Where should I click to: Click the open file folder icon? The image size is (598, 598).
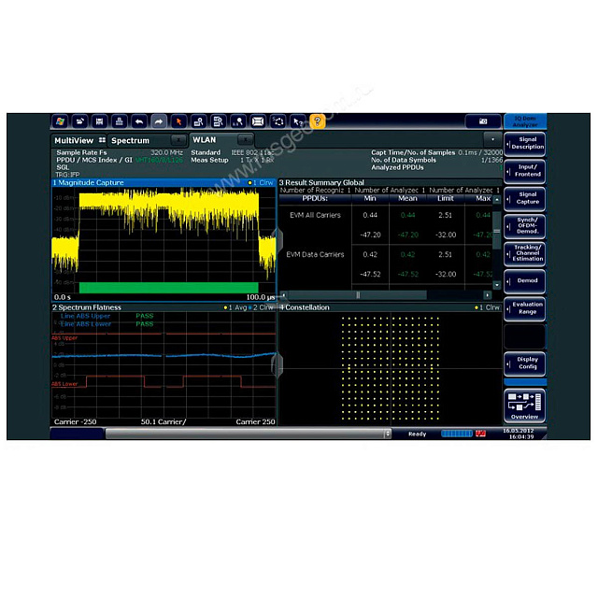pos(80,121)
